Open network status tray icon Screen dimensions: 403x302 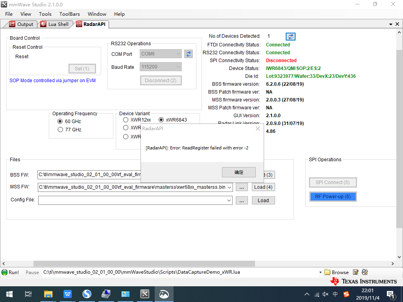coord(317,294)
